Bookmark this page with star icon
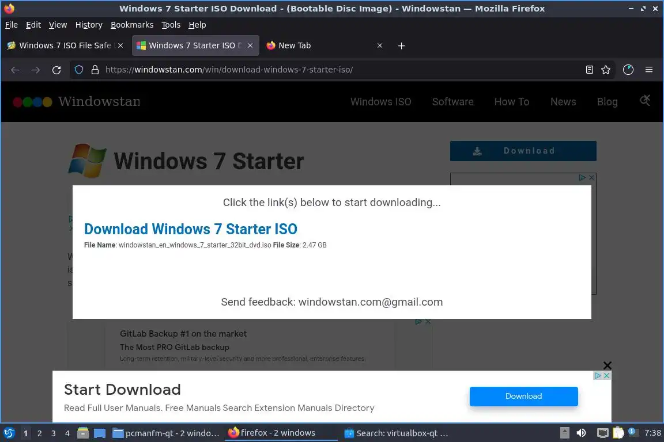 tap(606, 70)
